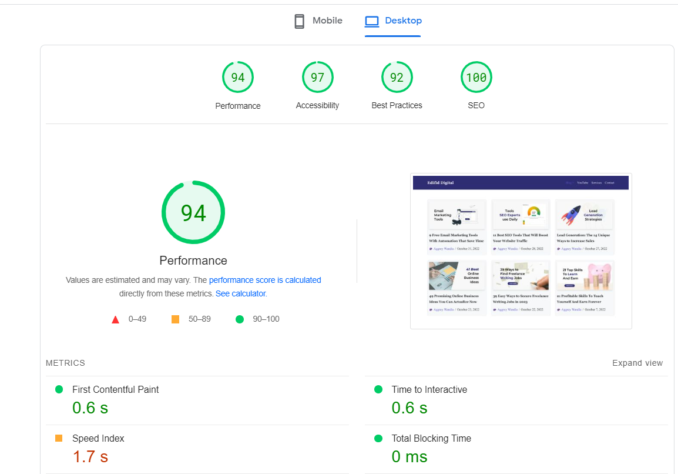Open the 'performance score is calculated' link
The image size is (678, 474).
(x=265, y=280)
